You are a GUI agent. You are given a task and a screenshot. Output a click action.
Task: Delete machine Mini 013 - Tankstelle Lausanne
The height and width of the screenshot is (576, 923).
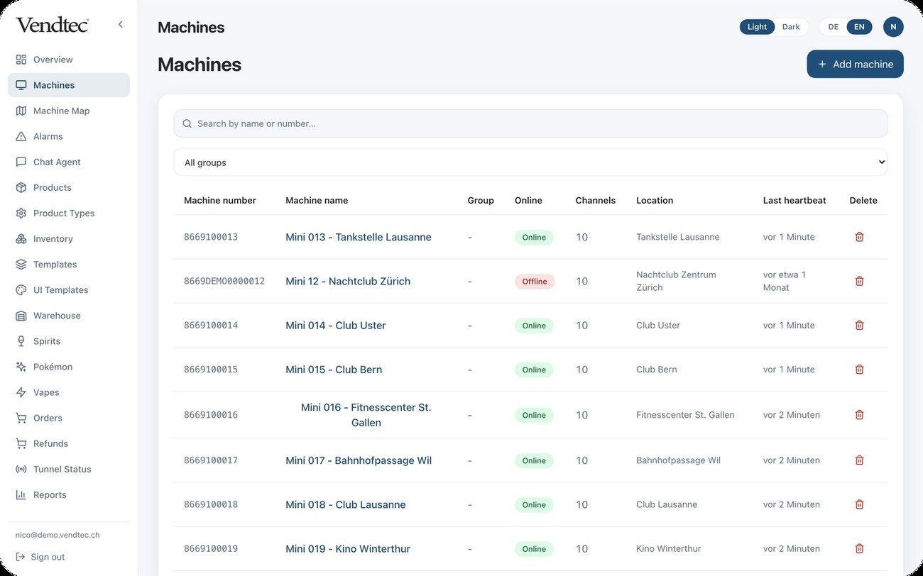(859, 237)
